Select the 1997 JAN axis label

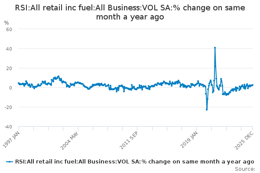pyautogui.click(x=11, y=140)
